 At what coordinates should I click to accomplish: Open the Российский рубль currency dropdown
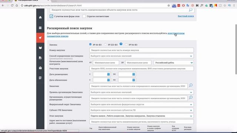(x=174, y=62)
